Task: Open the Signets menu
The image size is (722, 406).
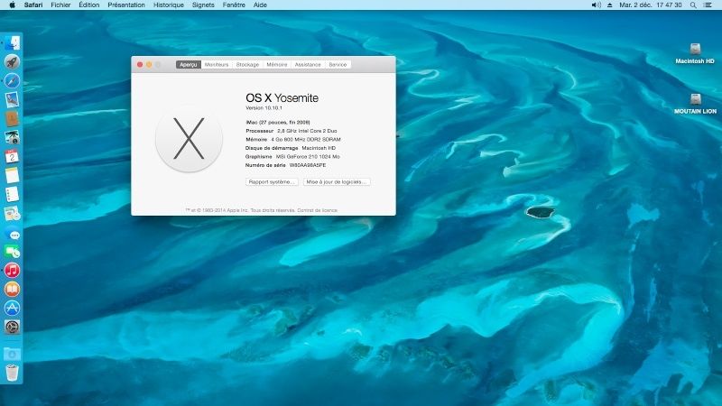Action: tap(203, 5)
